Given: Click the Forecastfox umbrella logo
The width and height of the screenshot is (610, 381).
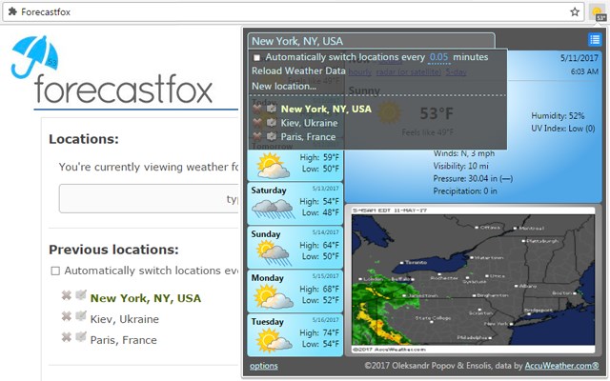Looking at the screenshot, I should (x=34, y=57).
